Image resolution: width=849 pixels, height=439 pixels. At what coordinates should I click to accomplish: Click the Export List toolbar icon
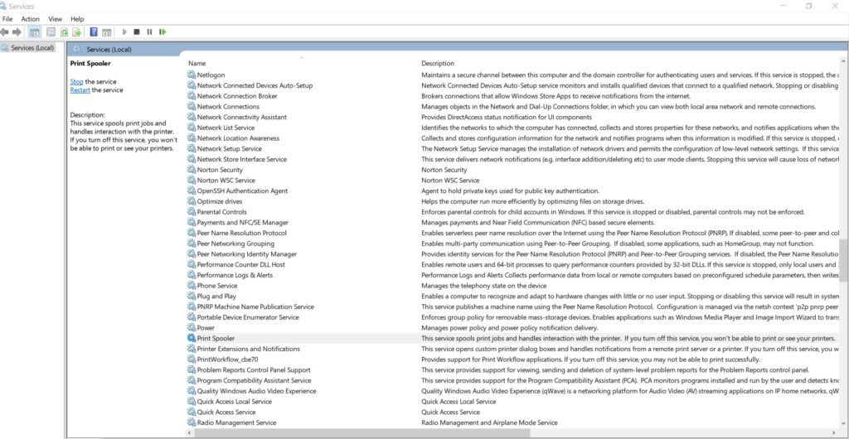[x=77, y=32]
